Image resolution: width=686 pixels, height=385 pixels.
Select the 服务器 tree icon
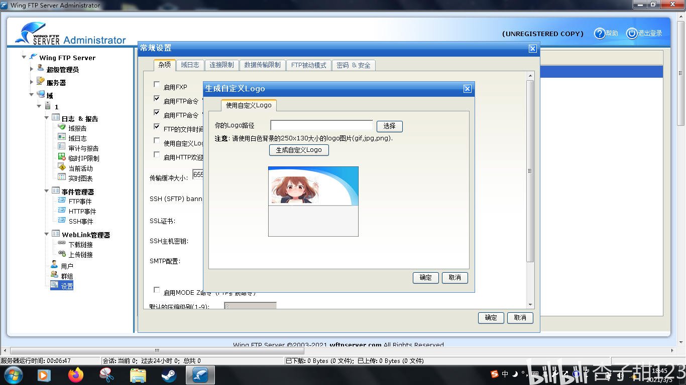[x=41, y=81]
